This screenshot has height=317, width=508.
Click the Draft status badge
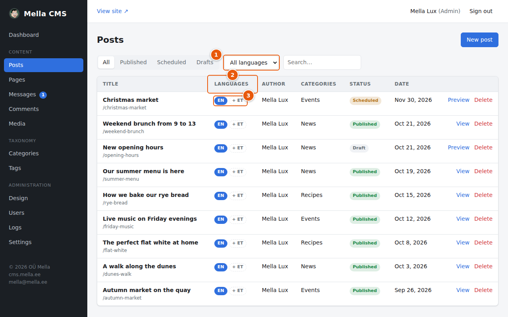(x=359, y=148)
